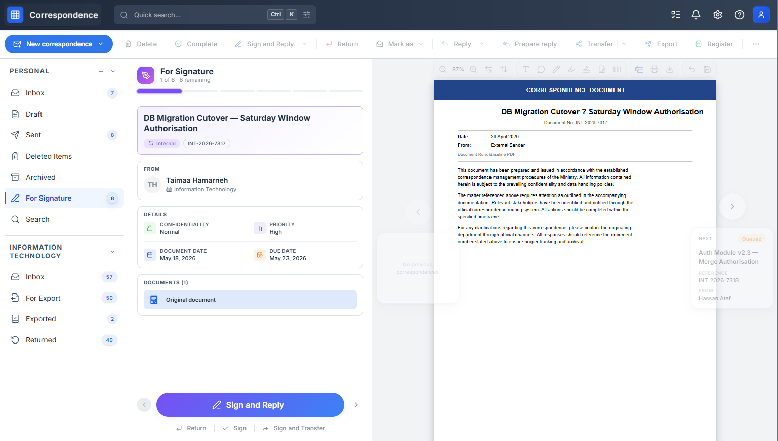Click the large Sign and Reply button

(x=250, y=405)
